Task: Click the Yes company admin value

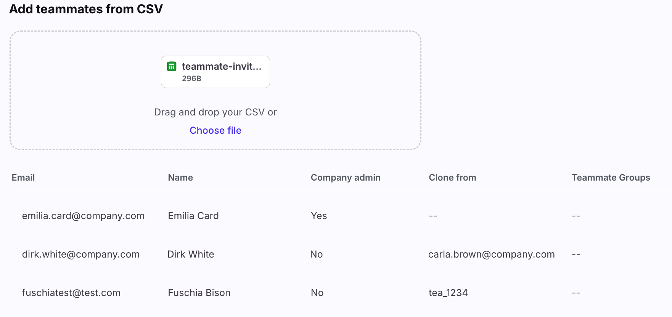Action: point(319,216)
